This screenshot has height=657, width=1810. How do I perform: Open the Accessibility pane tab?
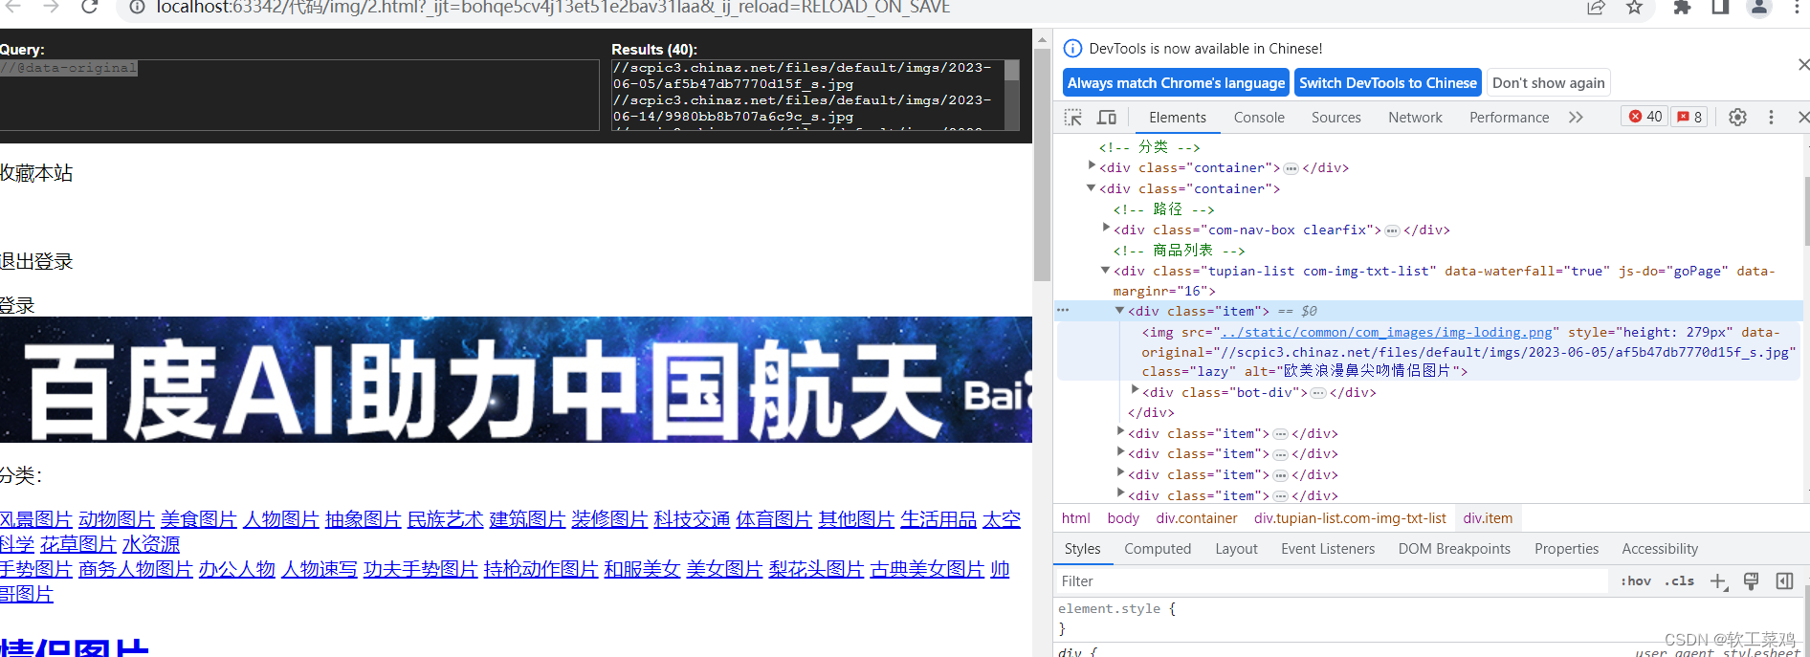[x=1660, y=549]
